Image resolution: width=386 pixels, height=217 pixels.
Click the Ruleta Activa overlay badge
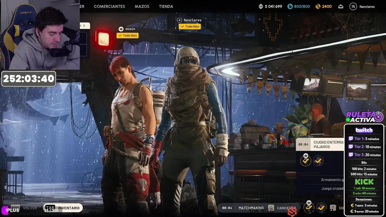(364, 117)
